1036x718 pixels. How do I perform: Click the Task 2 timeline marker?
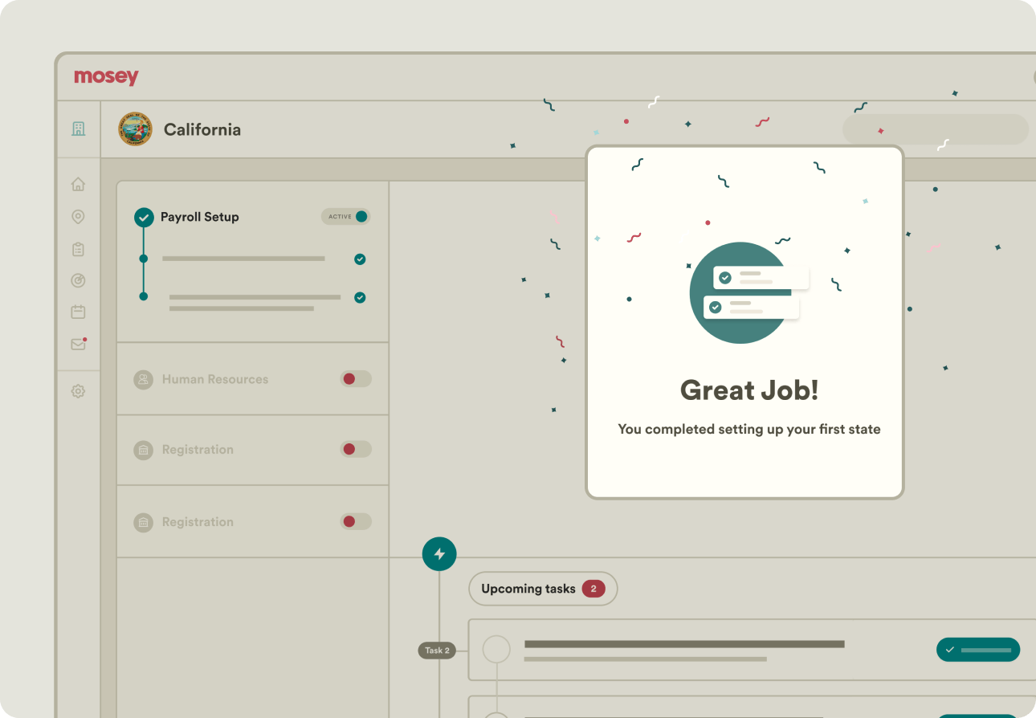[437, 651]
